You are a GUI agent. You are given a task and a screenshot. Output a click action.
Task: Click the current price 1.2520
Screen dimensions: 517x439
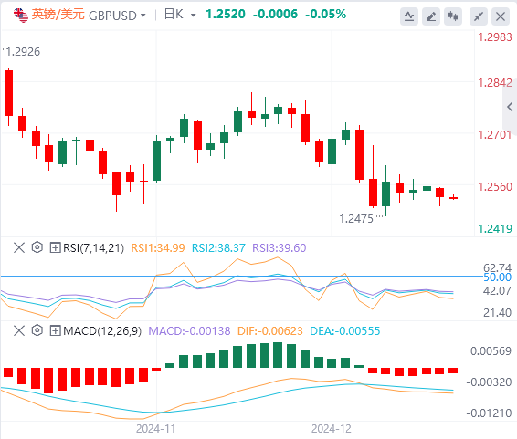pyautogui.click(x=226, y=15)
